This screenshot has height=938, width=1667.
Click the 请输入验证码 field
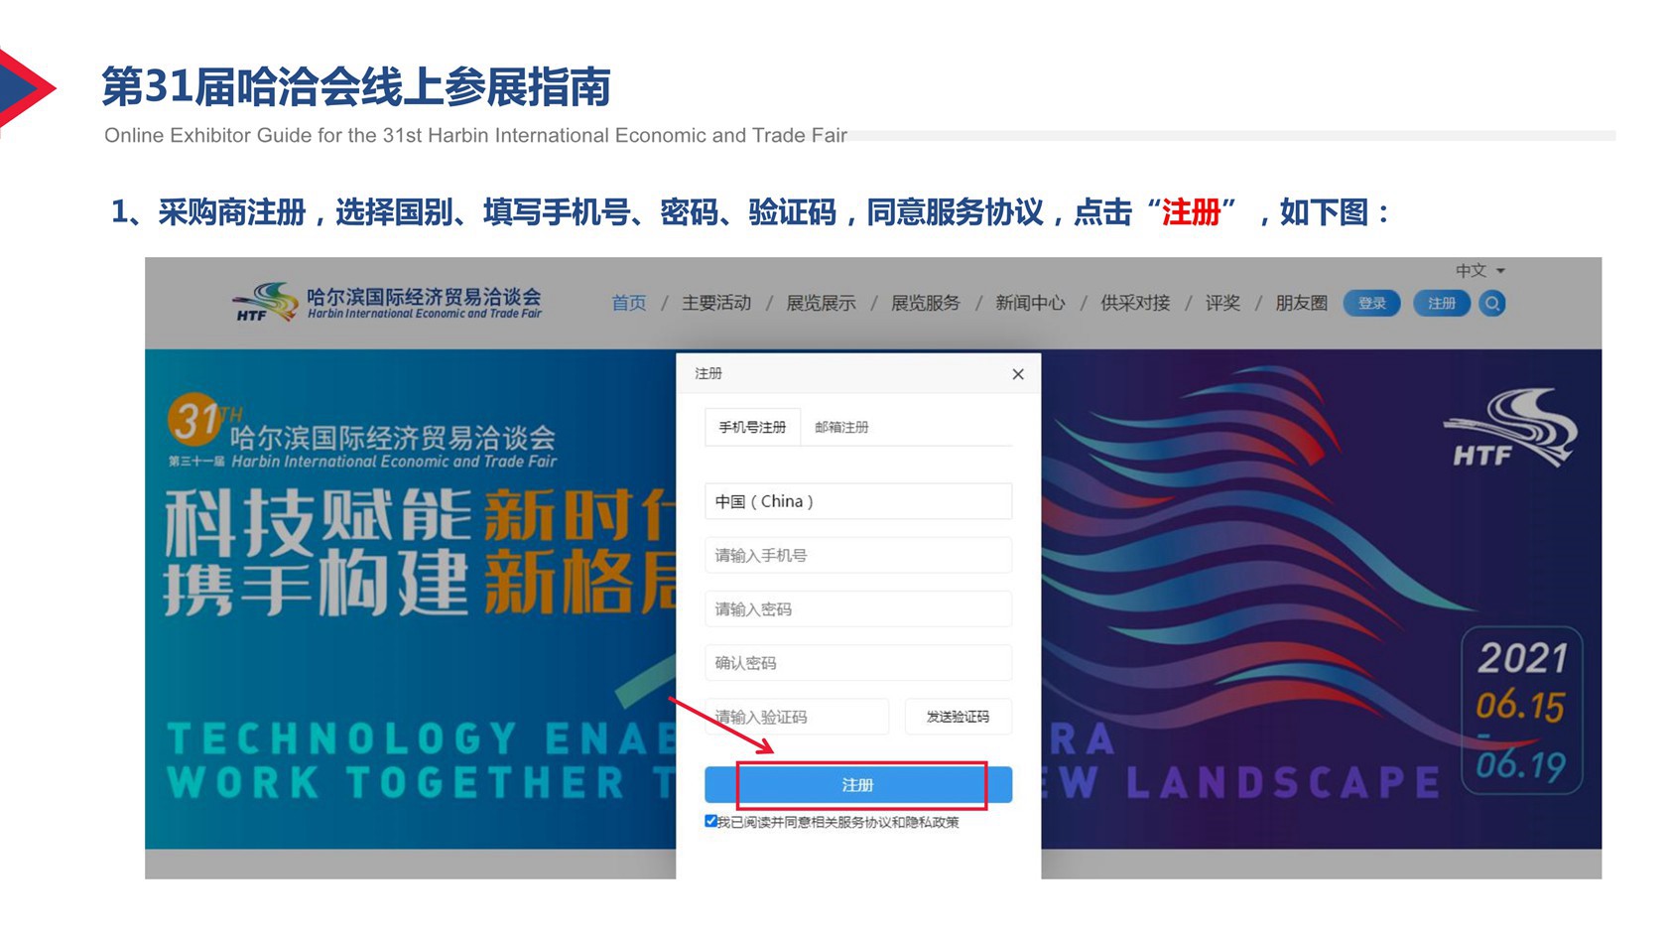point(797,717)
